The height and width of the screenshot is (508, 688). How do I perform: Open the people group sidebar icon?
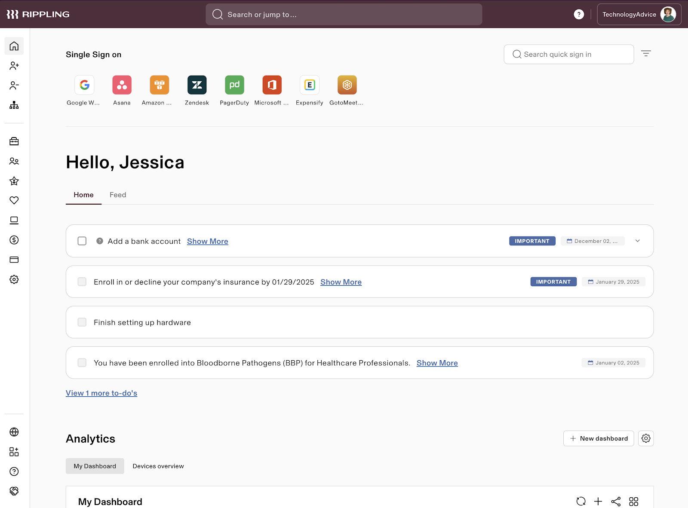(x=14, y=161)
